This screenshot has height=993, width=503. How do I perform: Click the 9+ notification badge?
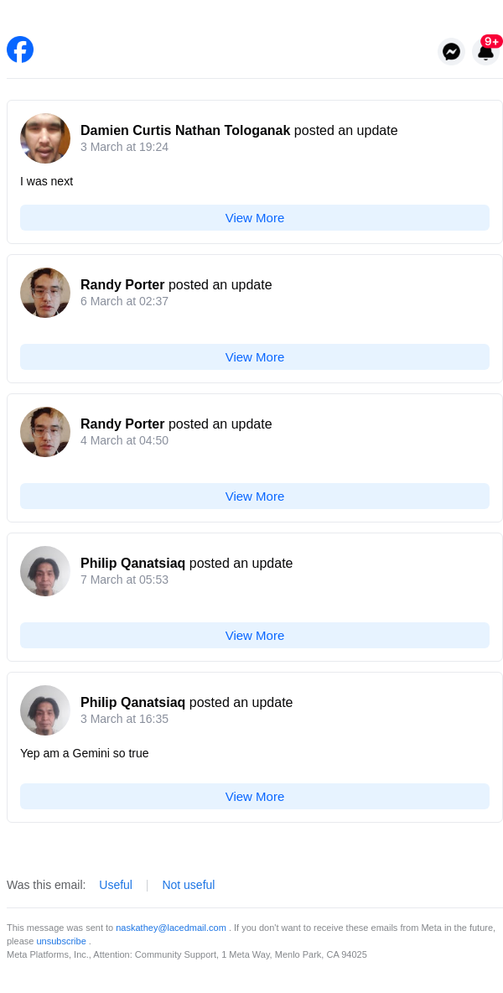491,41
